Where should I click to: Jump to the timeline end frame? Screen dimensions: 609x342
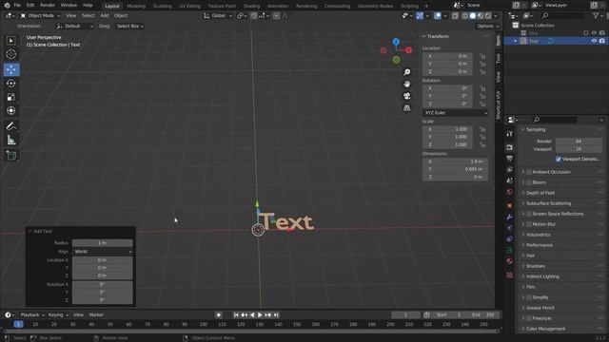click(x=276, y=314)
